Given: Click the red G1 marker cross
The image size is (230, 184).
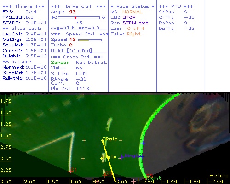Looking at the screenshot, I should [x=70, y=172].
